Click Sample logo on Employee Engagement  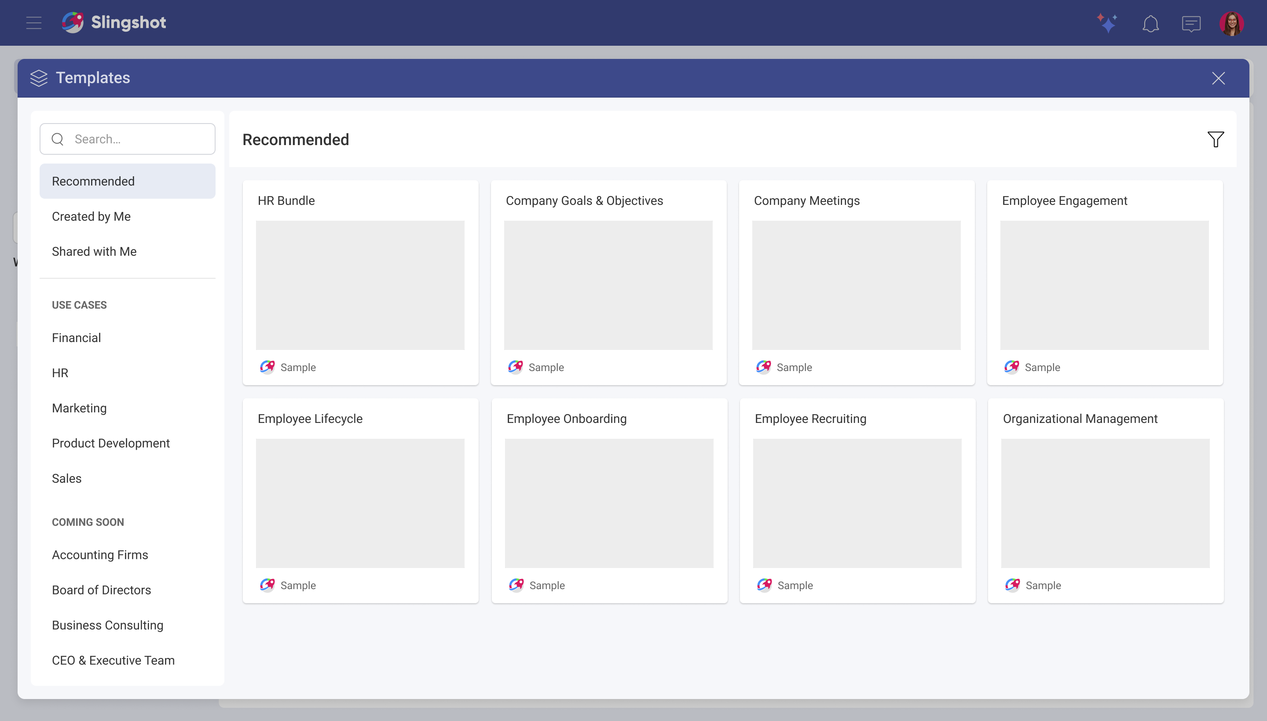point(1012,367)
